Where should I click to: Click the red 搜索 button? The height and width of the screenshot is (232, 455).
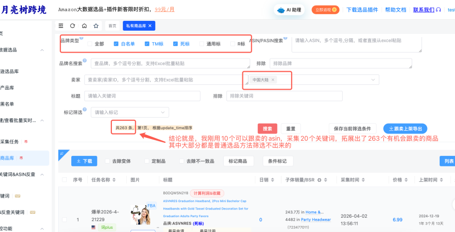tap(267, 129)
